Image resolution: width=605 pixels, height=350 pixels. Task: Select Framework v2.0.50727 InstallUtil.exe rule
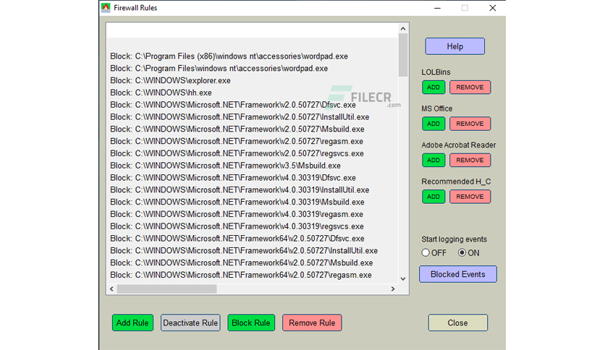(x=240, y=117)
